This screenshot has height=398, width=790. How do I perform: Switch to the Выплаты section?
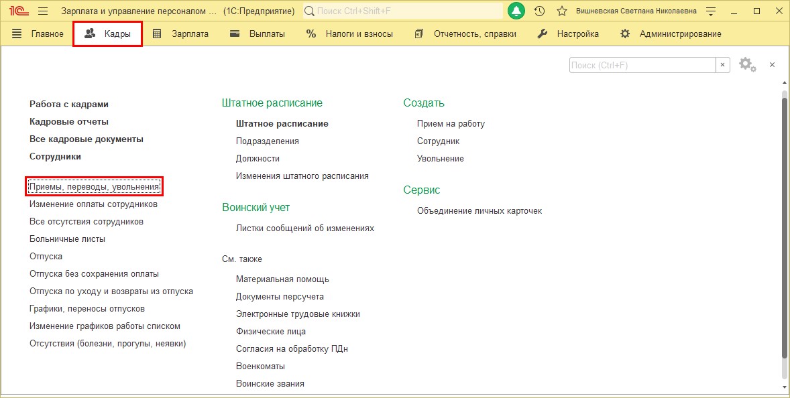coord(267,34)
